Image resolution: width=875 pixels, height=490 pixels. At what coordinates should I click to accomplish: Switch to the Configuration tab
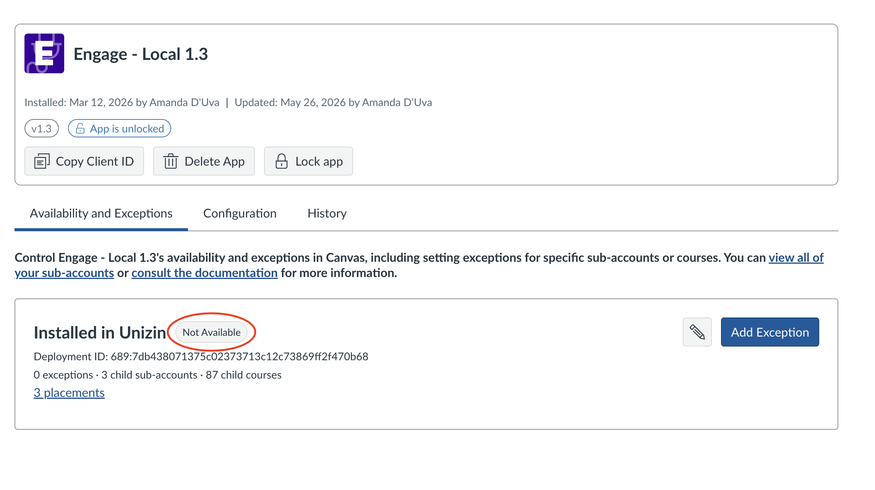point(240,213)
